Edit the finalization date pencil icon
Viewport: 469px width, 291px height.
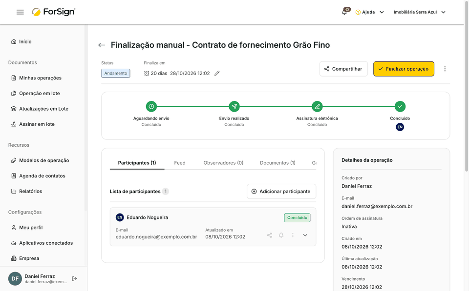point(217,73)
